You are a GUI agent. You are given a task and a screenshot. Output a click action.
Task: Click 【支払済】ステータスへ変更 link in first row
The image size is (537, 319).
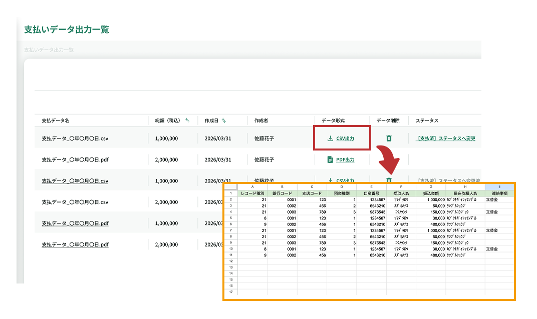point(445,138)
